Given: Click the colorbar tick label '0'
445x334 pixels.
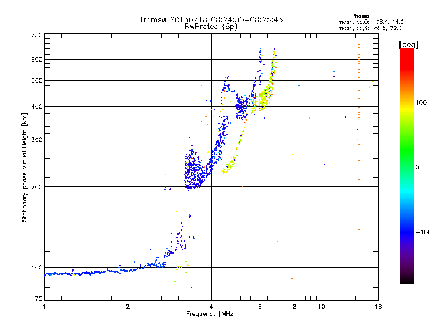Looking at the screenshot, I should click(417, 168).
